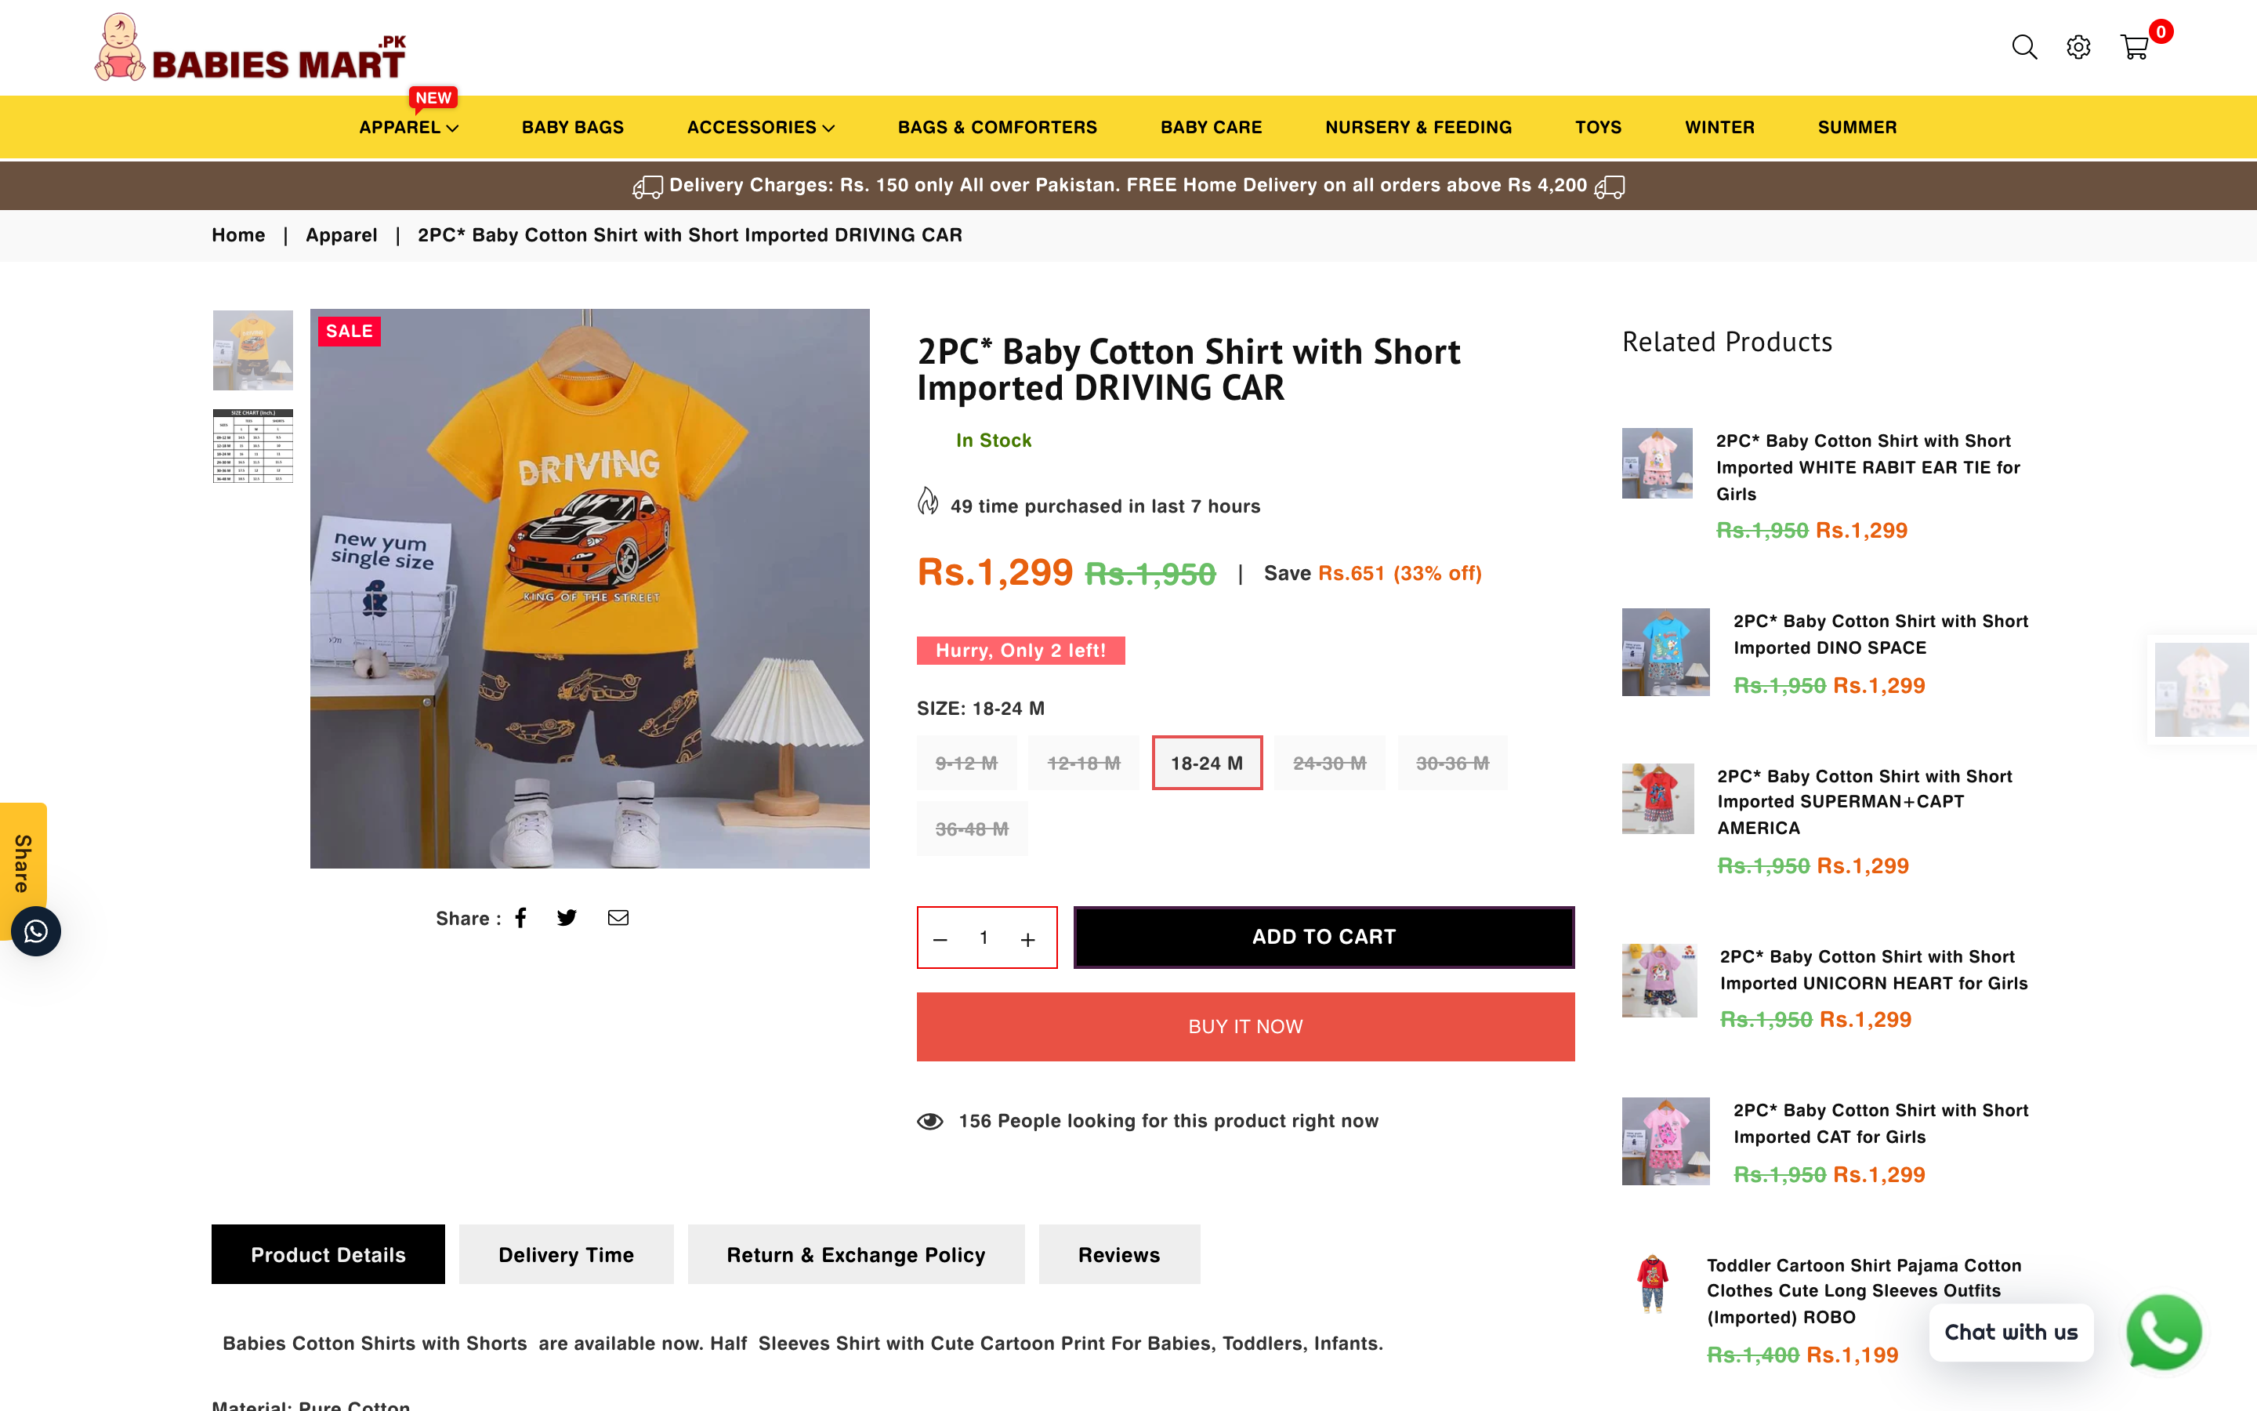
Task: Open the shopping cart icon
Action: [x=2134, y=47]
